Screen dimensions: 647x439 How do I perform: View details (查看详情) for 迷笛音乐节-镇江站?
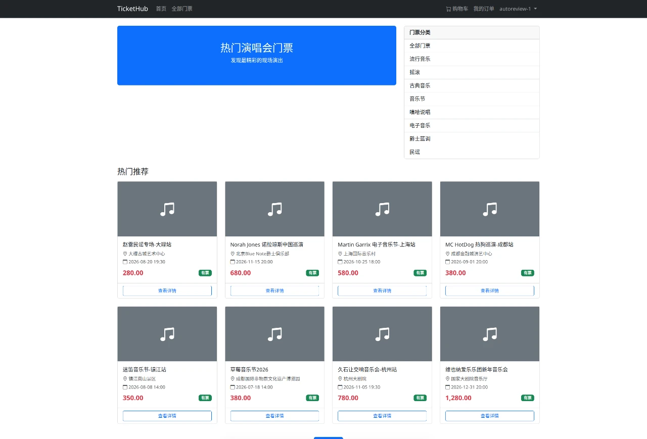167,416
